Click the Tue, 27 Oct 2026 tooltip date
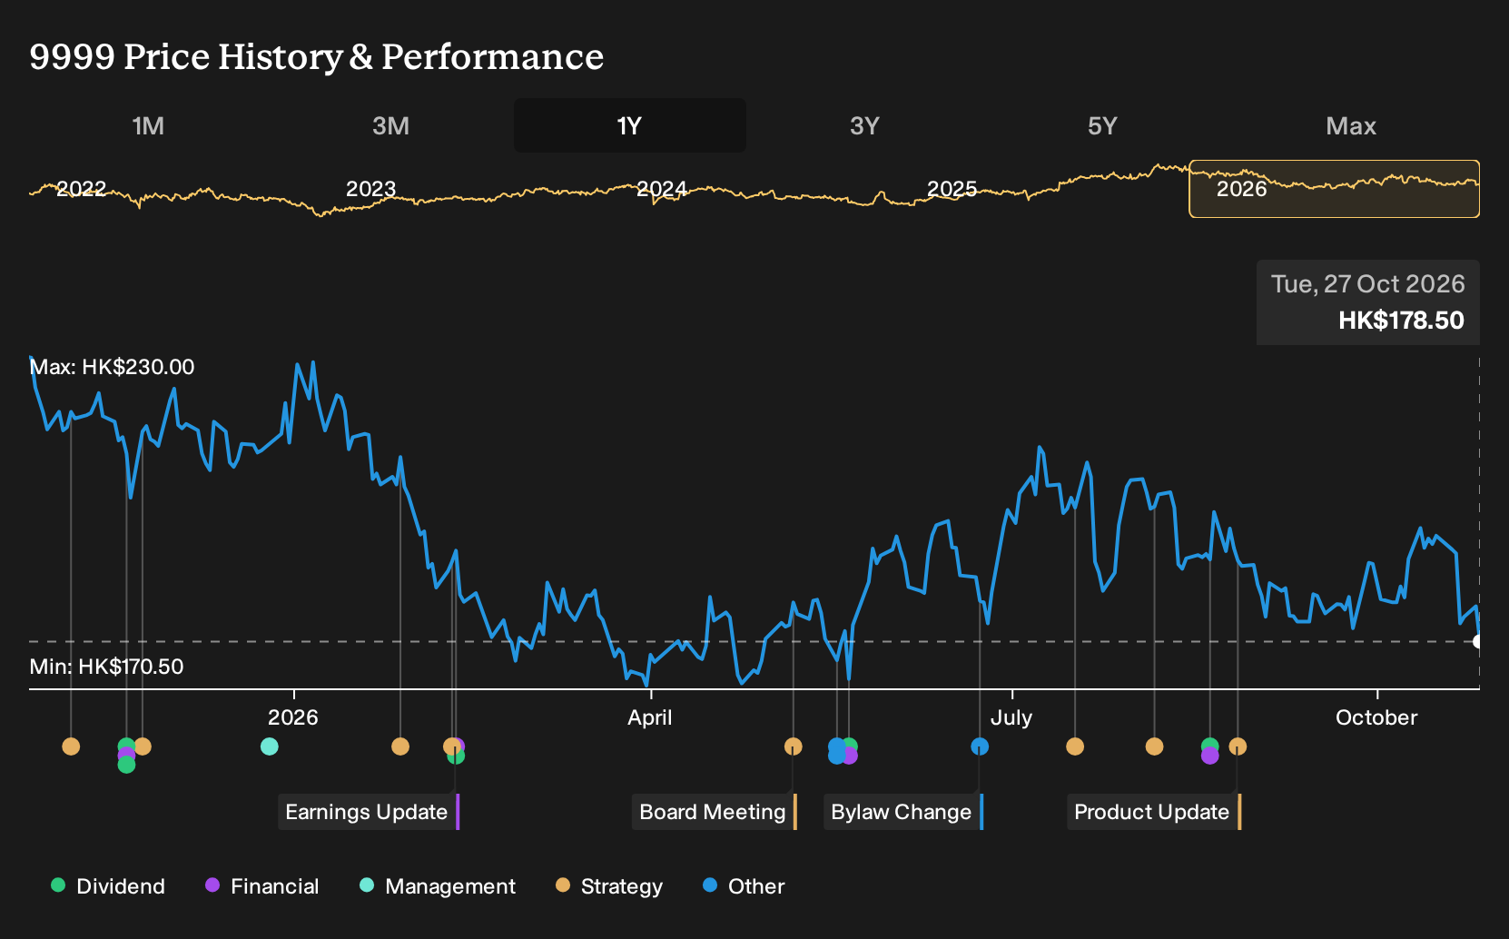 point(1367,284)
